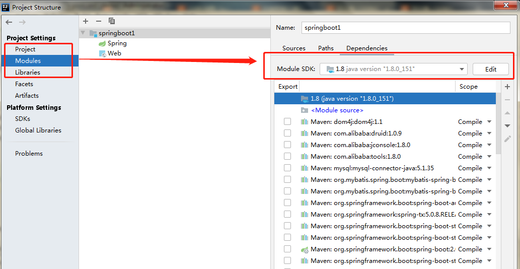The width and height of the screenshot is (520, 269).
Task: Open scope dropdown for dom4j dependency
Action: [489, 122]
